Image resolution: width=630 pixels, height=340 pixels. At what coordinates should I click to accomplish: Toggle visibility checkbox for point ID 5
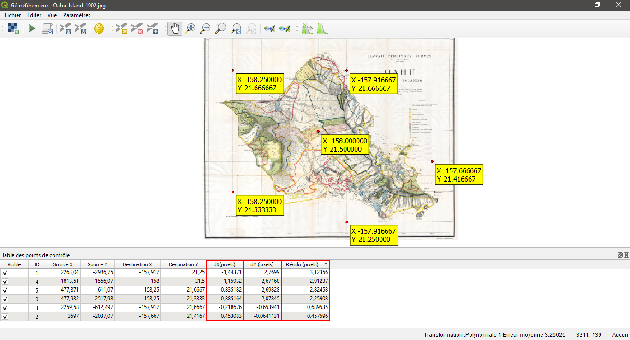(5, 290)
